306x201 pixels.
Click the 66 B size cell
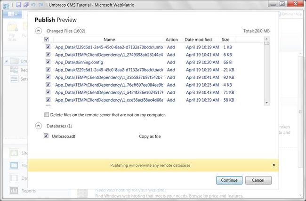227,62
